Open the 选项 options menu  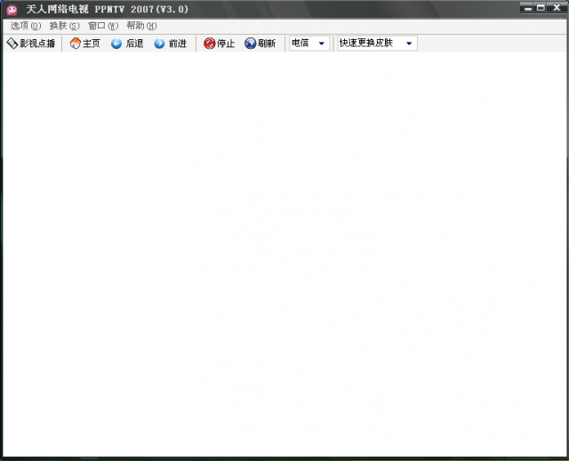coord(25,26)
